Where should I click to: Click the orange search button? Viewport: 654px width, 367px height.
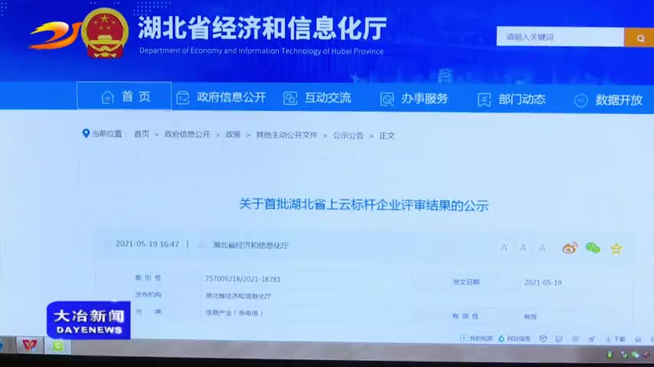pyautogui.click(x=639, y=37)
